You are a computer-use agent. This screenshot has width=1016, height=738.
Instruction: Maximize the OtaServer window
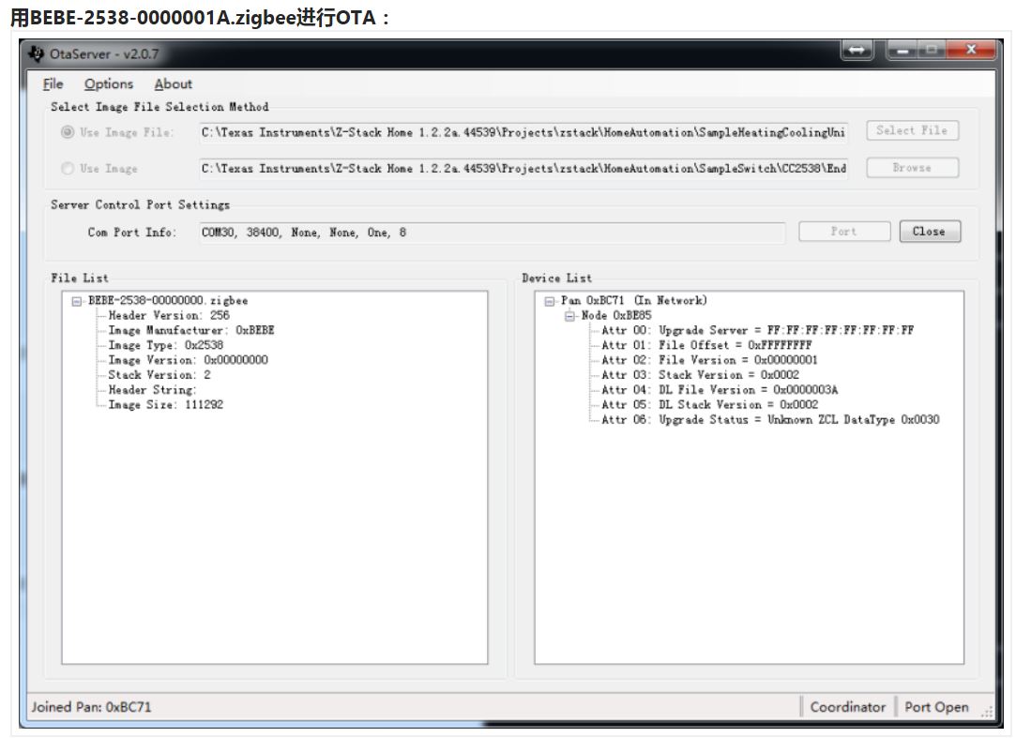pyautogui.click(x=932, y=50)
